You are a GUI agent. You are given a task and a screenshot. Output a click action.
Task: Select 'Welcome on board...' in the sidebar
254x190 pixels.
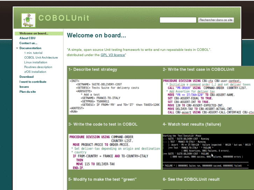(34, 33)
